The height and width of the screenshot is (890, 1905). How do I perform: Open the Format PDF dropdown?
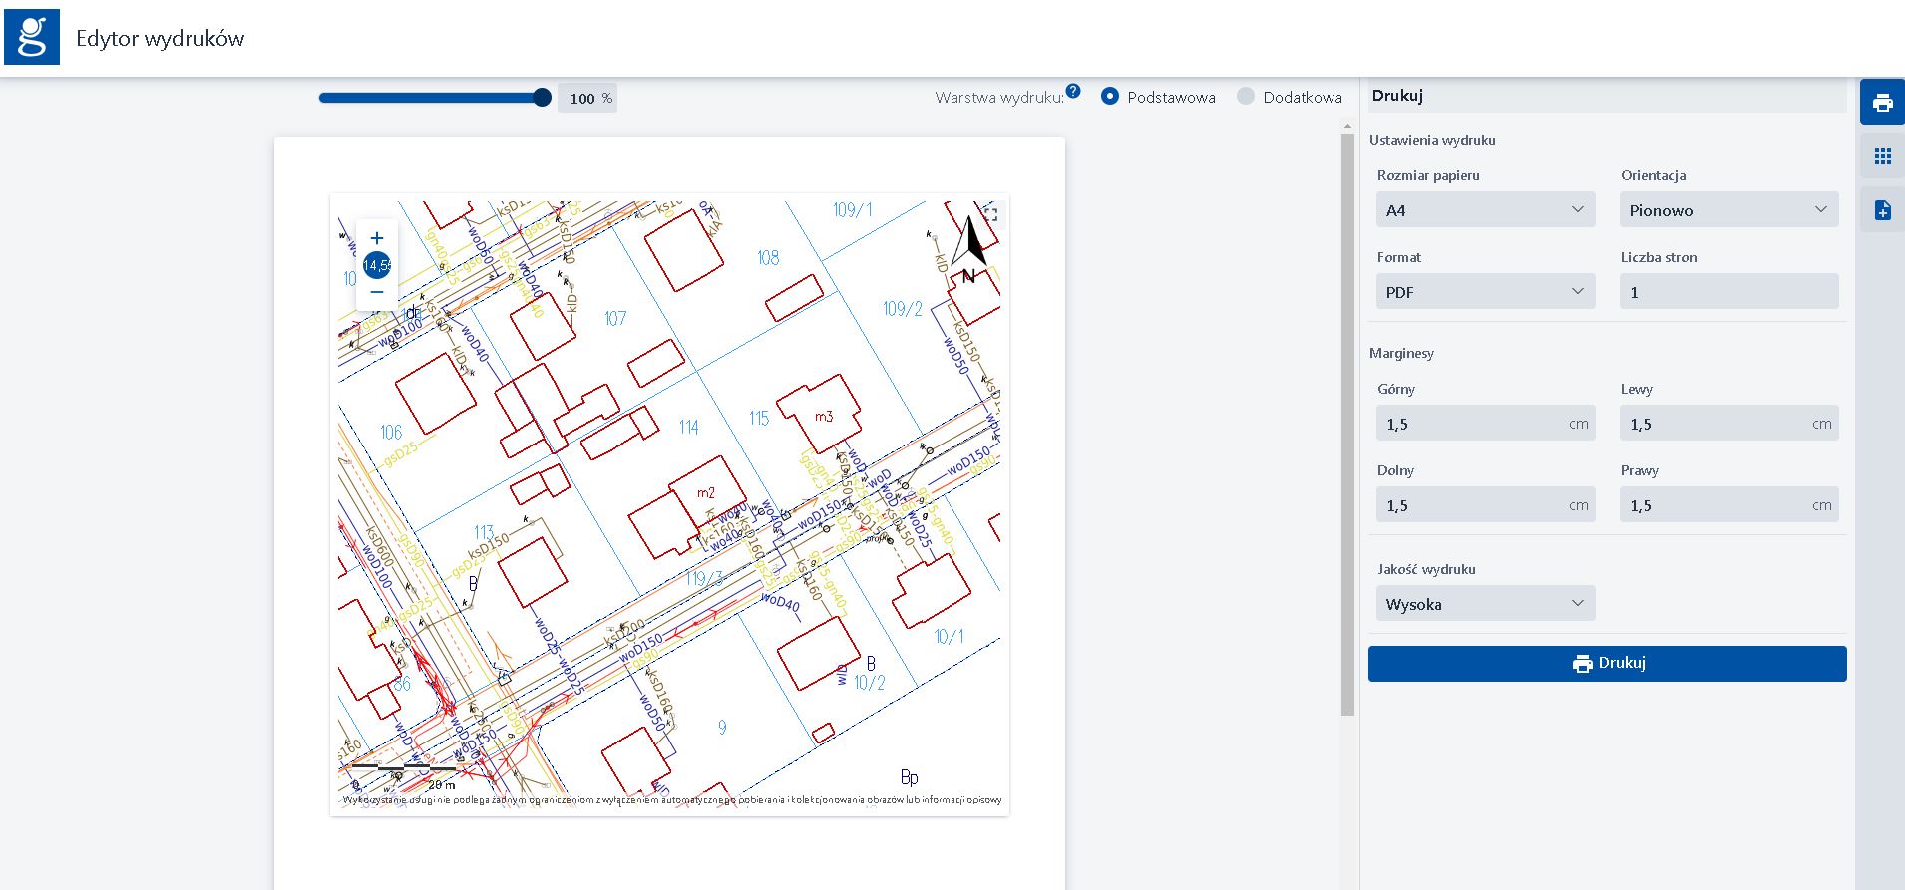[x=1485, y=292]
